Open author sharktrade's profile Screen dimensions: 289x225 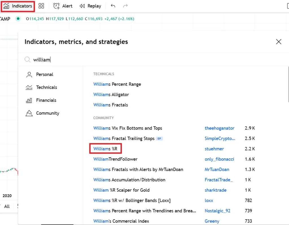(x=215, y=190)
